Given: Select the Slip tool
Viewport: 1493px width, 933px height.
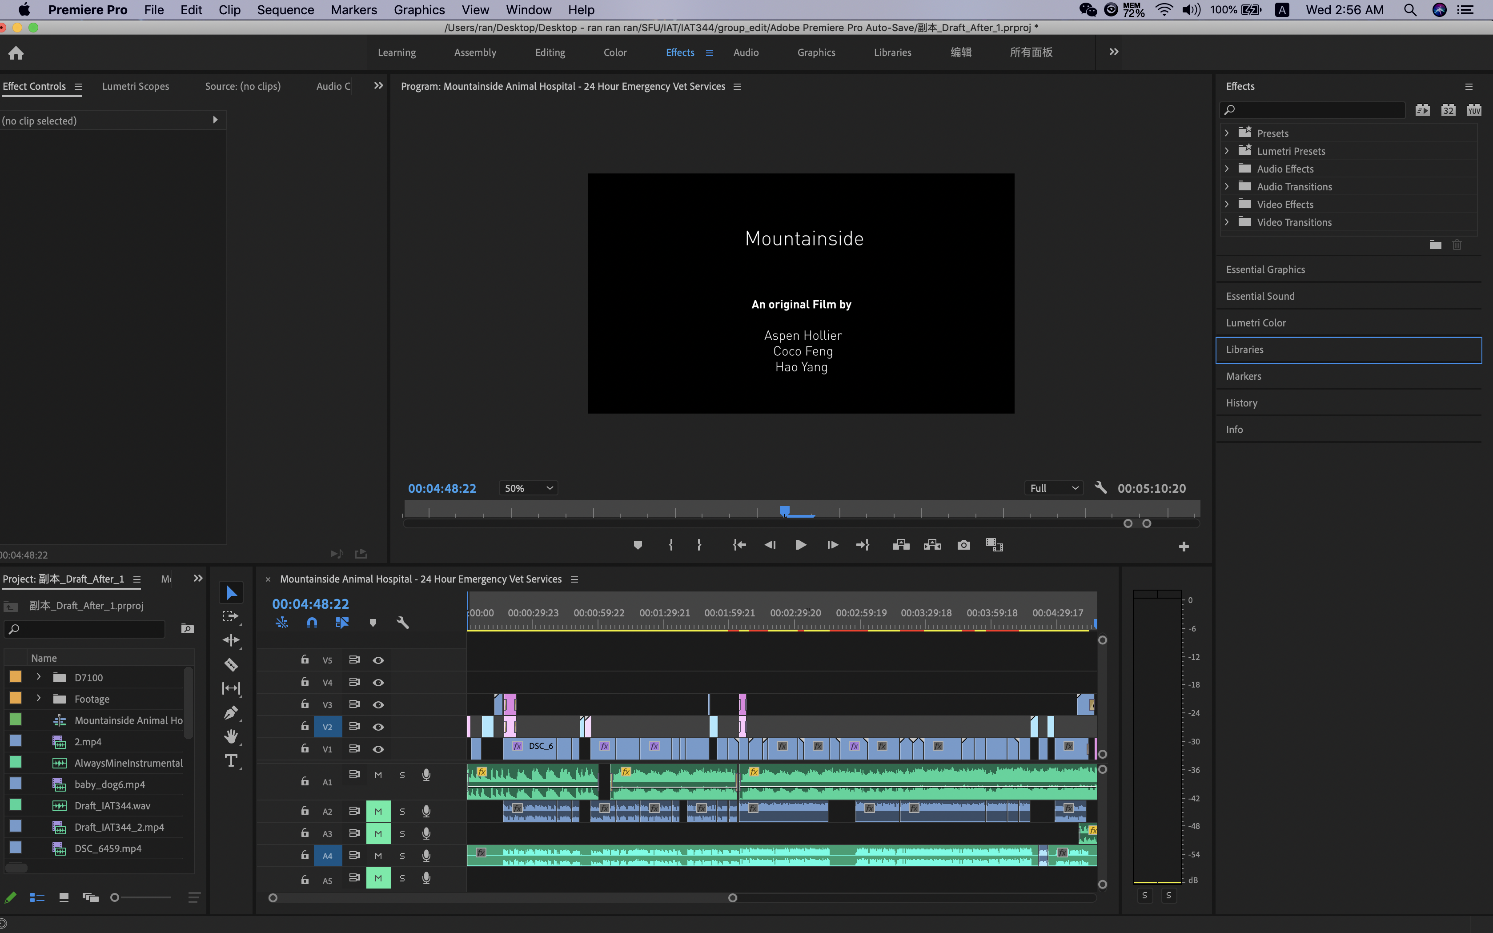Looking at the screenshot, I should 231,688.
